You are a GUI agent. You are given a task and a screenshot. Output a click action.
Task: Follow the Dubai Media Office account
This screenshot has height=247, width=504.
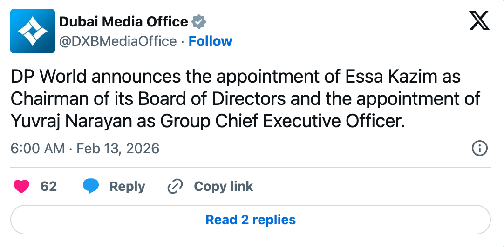[x=210, y=41]
